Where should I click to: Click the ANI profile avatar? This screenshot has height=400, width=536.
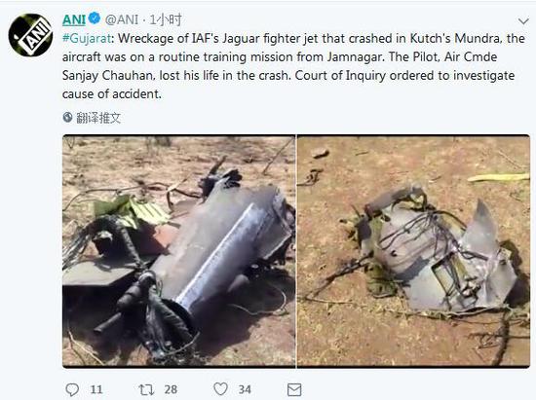tap(31, 35)
